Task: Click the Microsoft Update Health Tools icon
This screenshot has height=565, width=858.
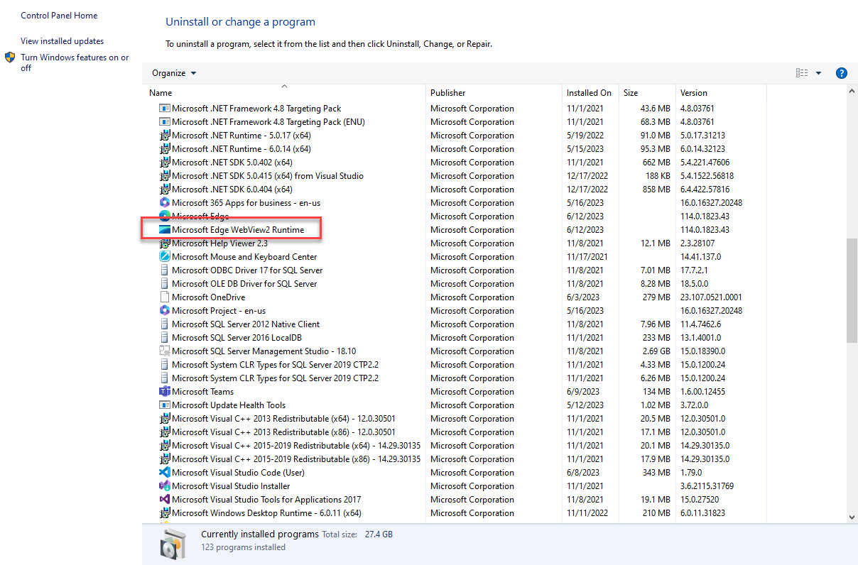Action: coord(165,405)
